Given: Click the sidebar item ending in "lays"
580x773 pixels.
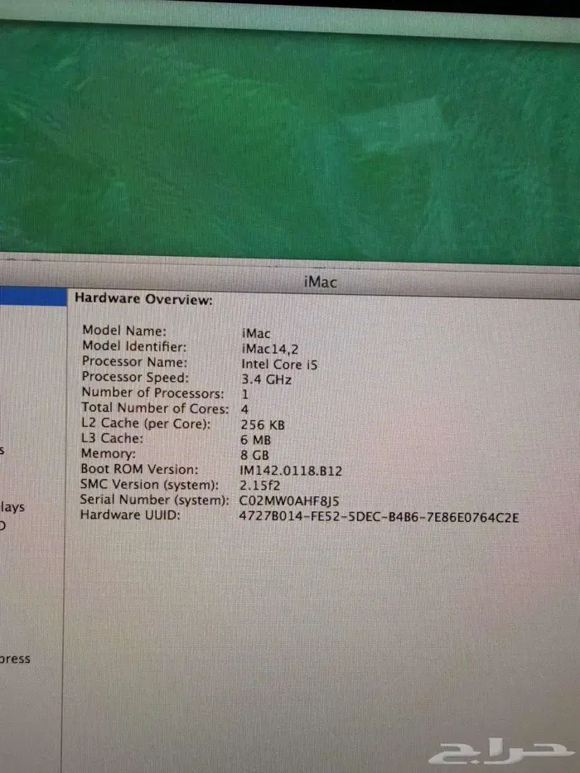Looking at the screenshot, I should [x=12, y=506].
